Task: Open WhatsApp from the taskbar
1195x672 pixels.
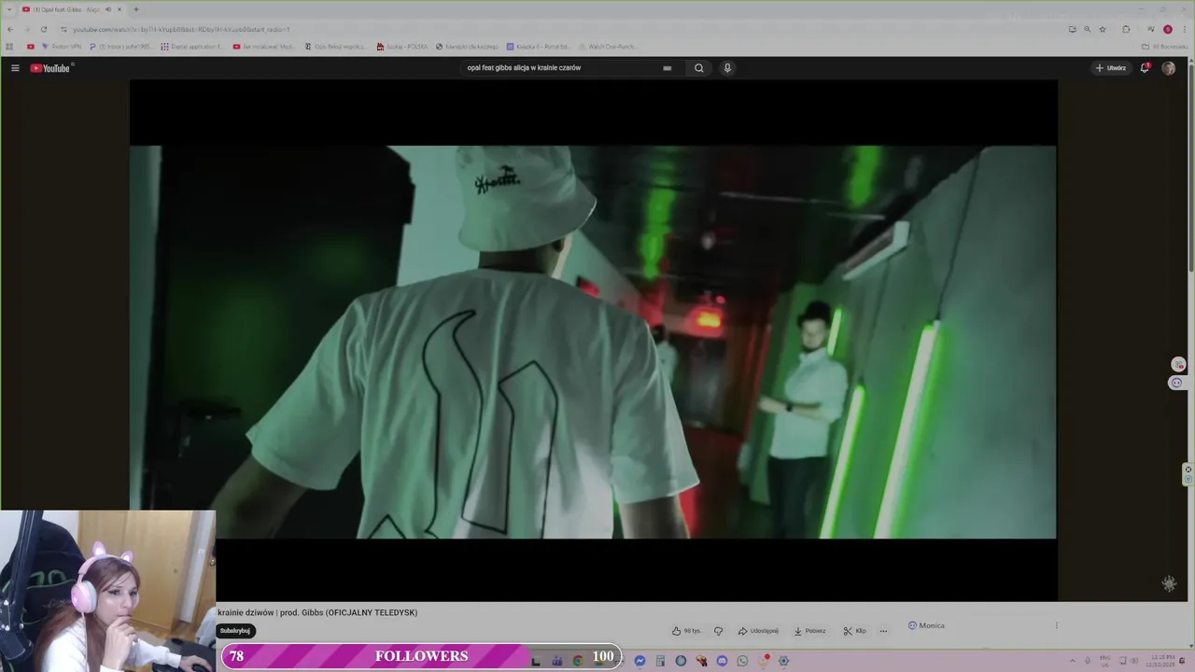Action: [x=742, y=661]
